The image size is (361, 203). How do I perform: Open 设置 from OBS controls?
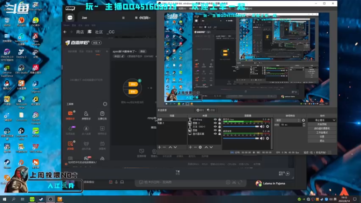(322, 137)
